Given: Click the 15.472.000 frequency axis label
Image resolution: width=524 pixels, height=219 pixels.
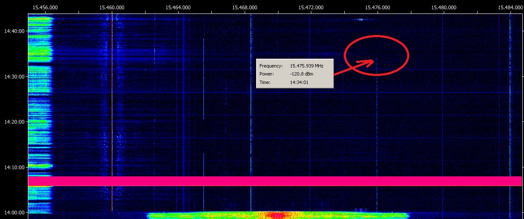Looking at the screenshot, I should click(x=311, y=7).
